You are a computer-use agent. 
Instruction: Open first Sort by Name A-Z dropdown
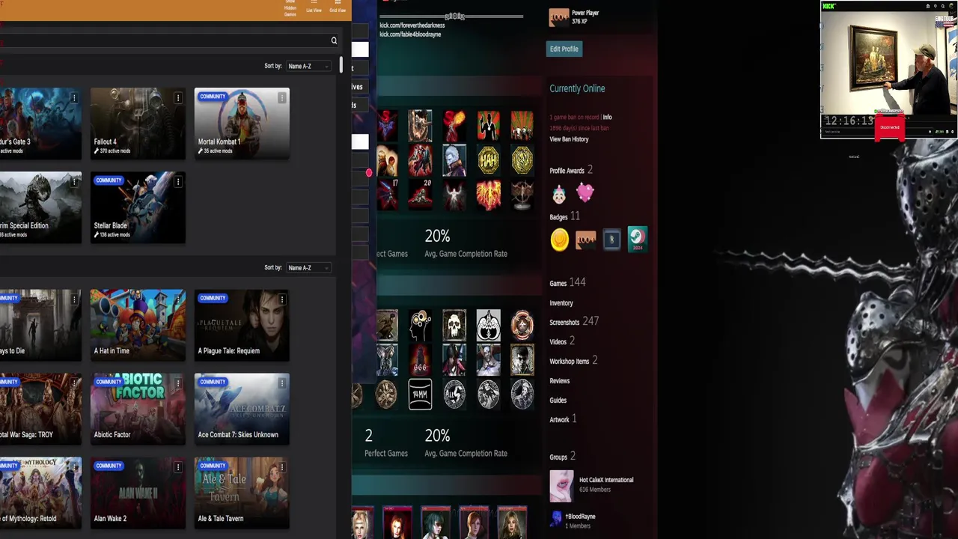[x=308, y=66]
